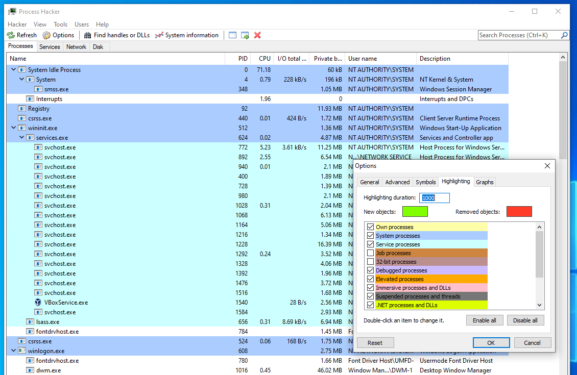Image resolution: width=577 pixels, height=375 pixels.
Task: Uncheck Suspended processes and threads
Action: pyautogui.click(x=371, y=296)
